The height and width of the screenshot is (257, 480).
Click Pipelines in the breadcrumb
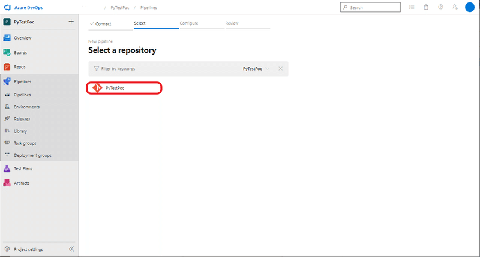coord(148,8)
